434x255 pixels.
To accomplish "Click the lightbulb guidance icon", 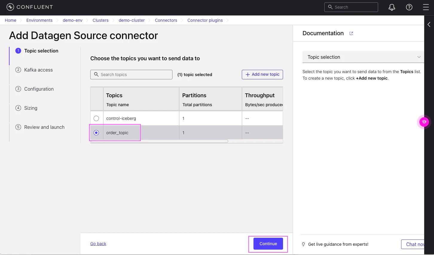I will pyautogui.click(x=303, y=244).
